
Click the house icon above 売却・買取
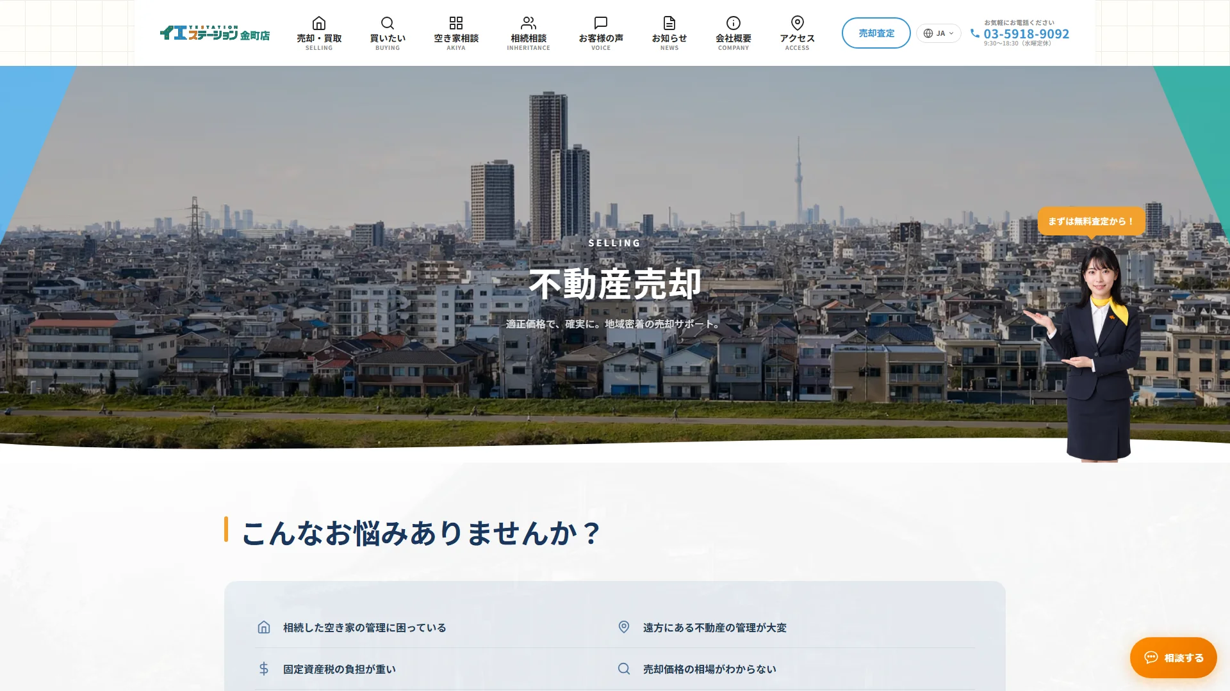pyautogui.click(x=319, y=23)
